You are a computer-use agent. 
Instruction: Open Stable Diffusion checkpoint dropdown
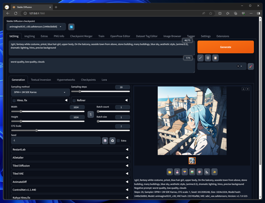36,27
